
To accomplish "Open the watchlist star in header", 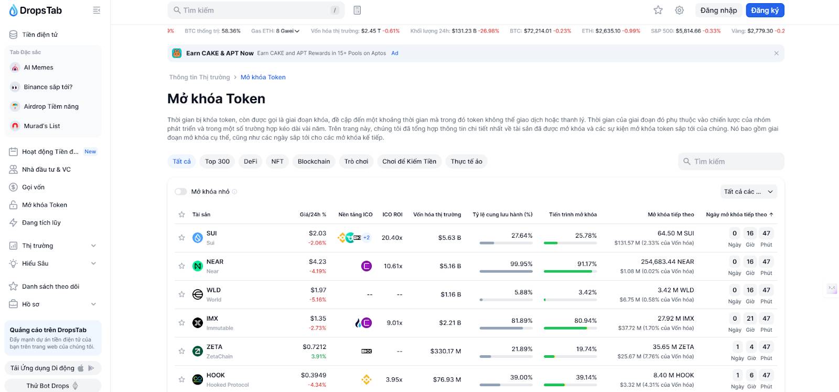I will point(658,10).
